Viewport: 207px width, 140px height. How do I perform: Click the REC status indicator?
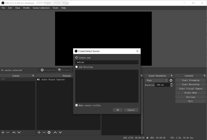click(156, 138)
